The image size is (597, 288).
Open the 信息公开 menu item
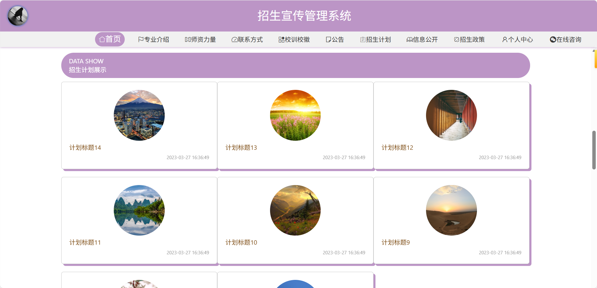[x=422, y=40]
